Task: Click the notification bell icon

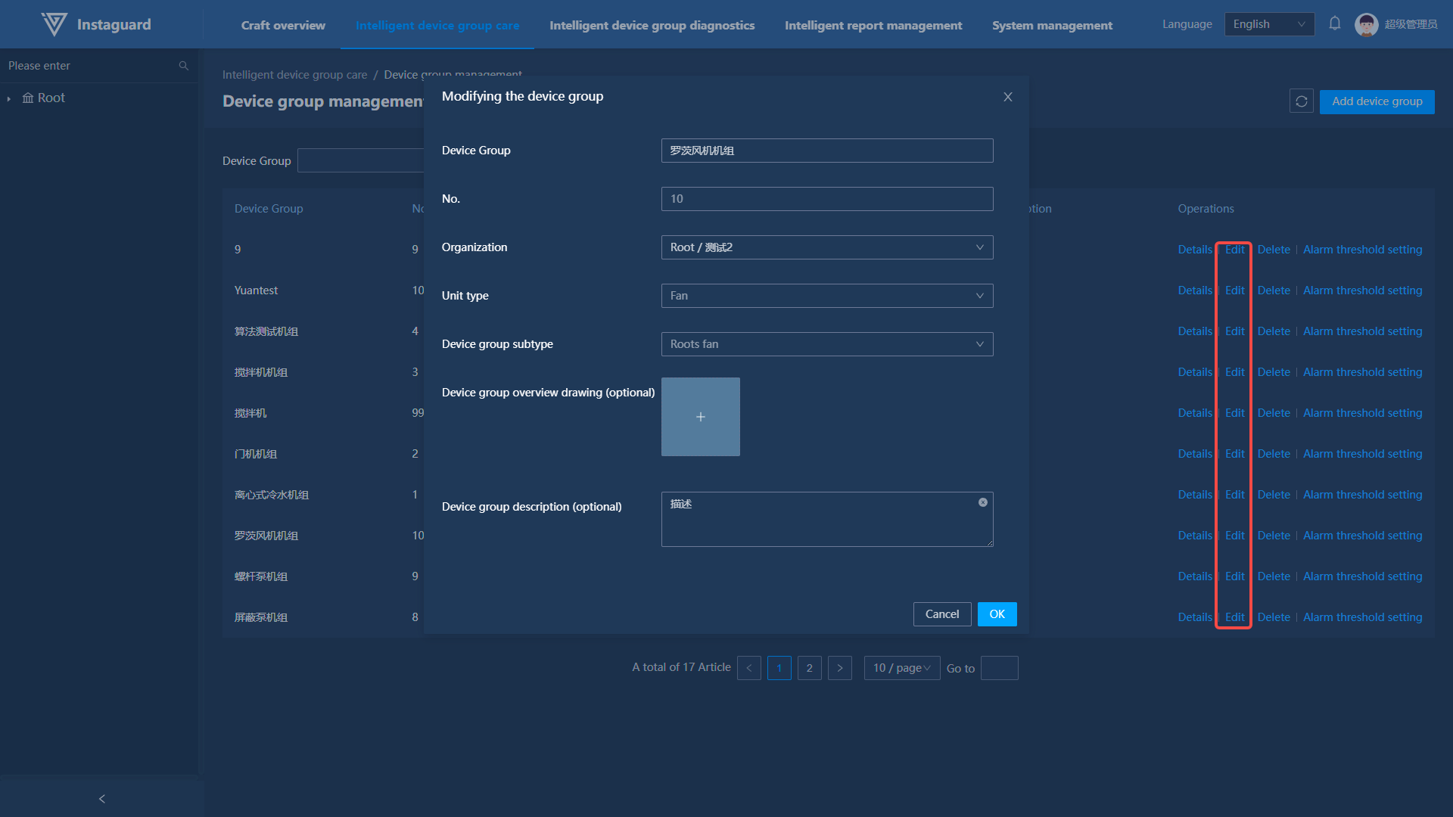Action: click(x=1335, y=23)
